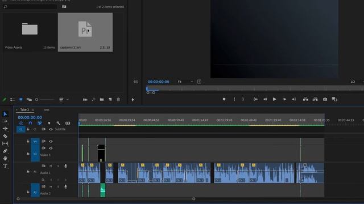The width and height of the screenshot is (364, 204).
Task: Click the find-in-bin icon beside search
Action: click(x=64, y=7)
